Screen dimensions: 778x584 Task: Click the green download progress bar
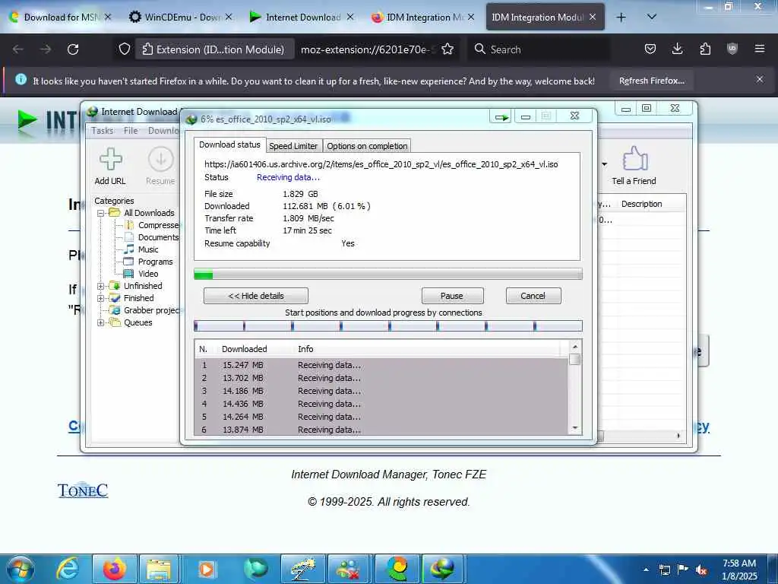[x=388, y=274]
